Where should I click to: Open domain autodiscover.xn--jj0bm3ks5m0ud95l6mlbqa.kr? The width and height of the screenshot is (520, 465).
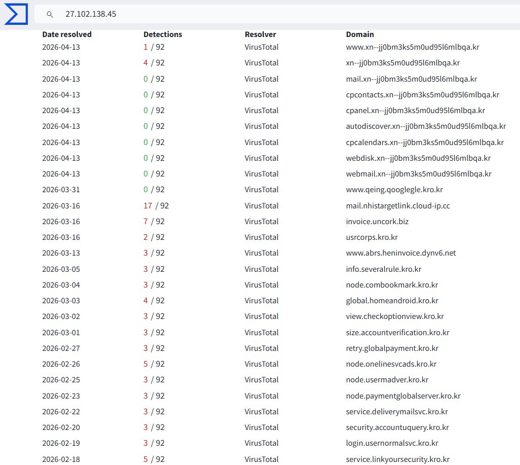pyautogui.click(x=426, y=126)
